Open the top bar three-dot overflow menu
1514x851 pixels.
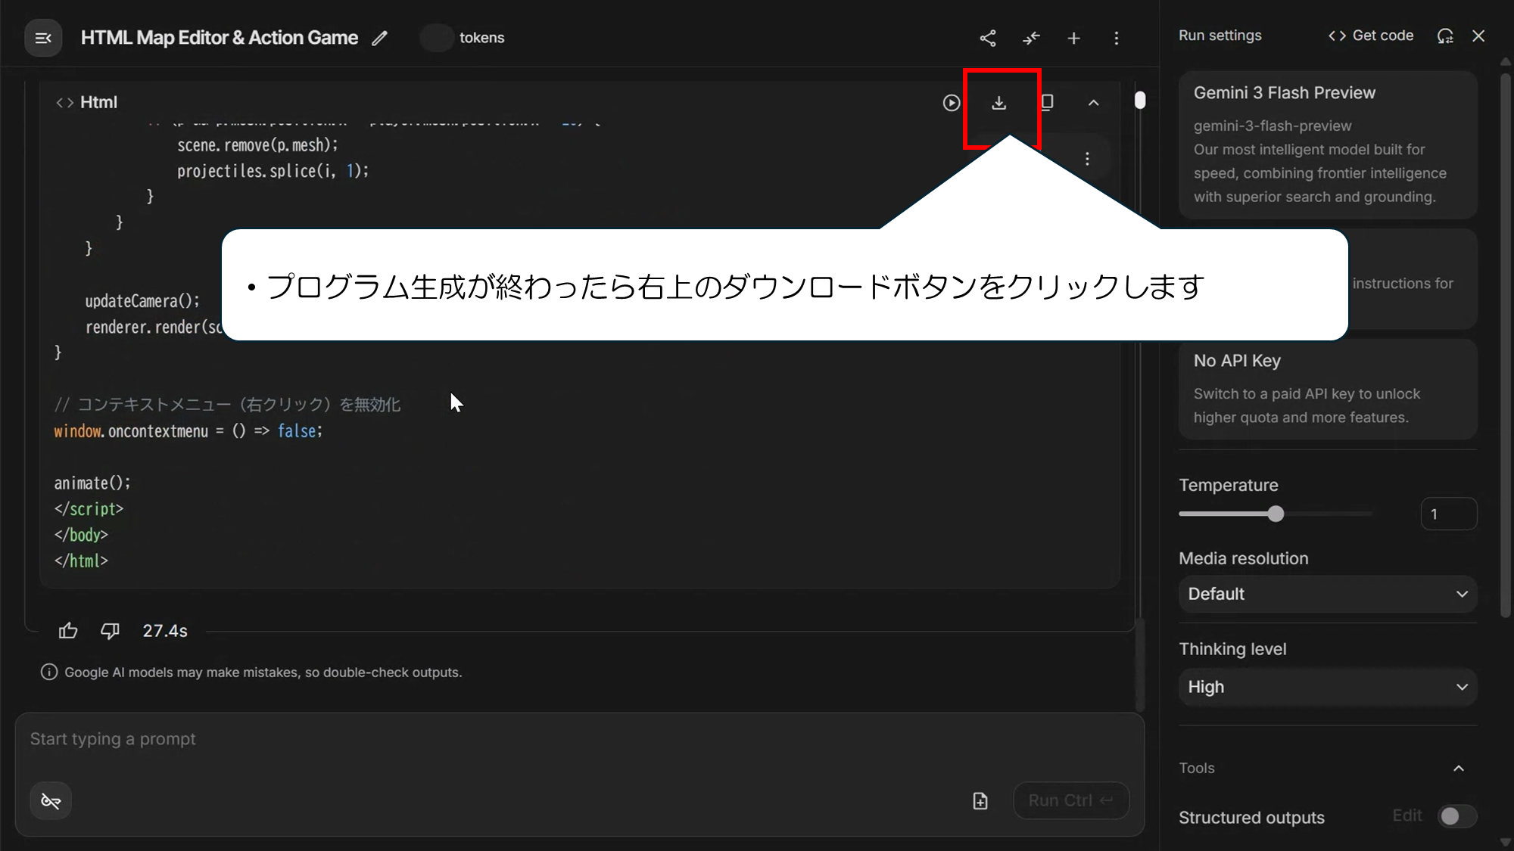1116,38
